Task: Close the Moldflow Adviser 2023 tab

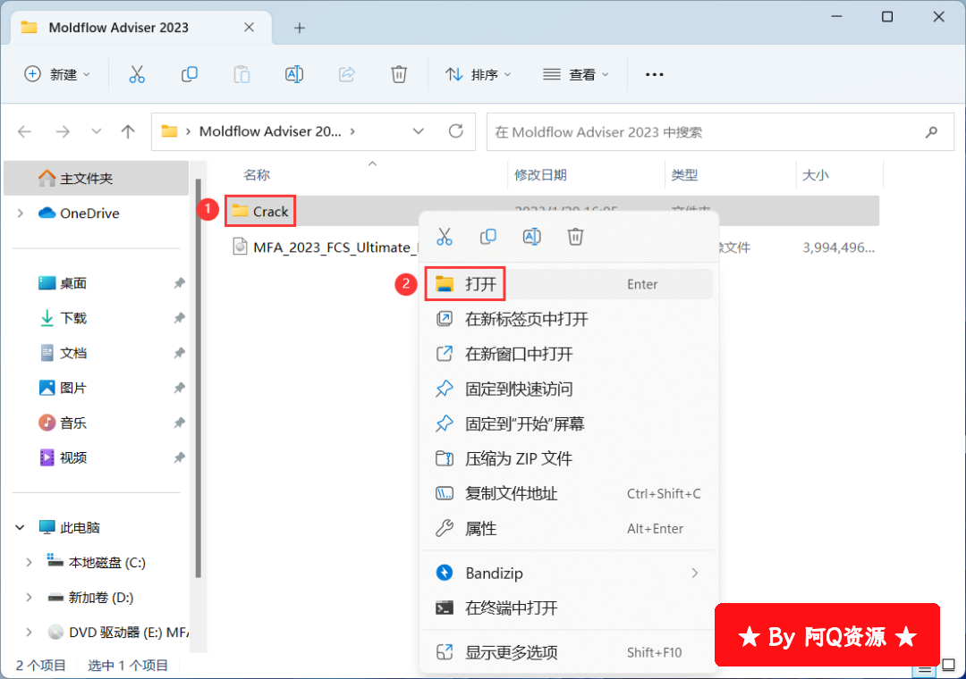Action: coord(249,28)
